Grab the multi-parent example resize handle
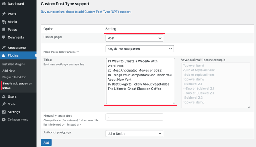This screenshot has height=147, width=256. [249, 107]
